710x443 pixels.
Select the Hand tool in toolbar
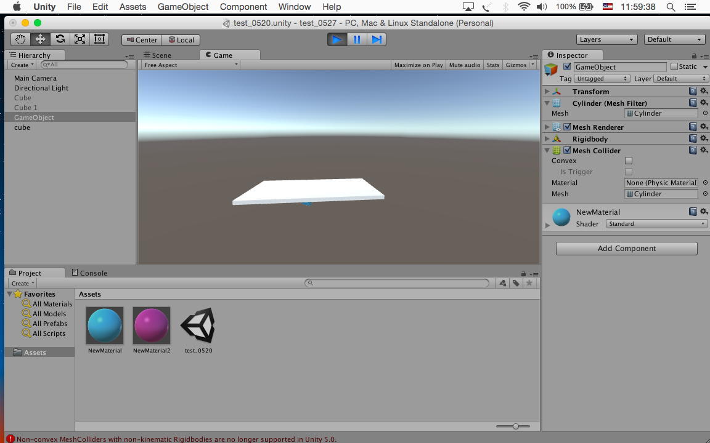(20, 39)
